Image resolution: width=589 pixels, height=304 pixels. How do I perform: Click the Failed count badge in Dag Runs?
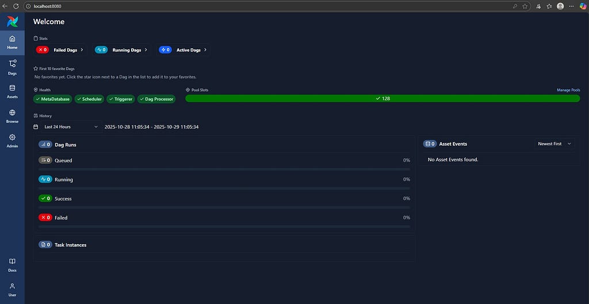click(x=45, y=218)
